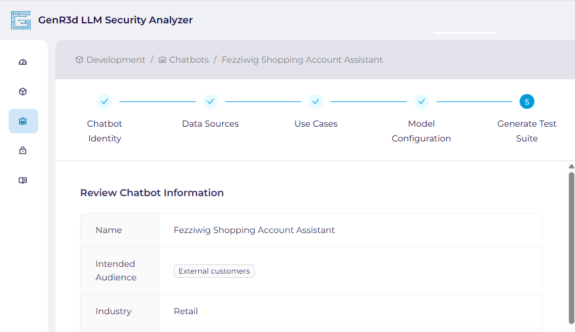Open the book documentation sidebar icon
The height and width of the screenshot is (332, 575).
23,180
